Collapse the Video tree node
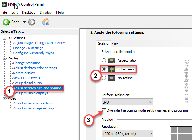Viewport: 192px width, 140px height. 4,99
